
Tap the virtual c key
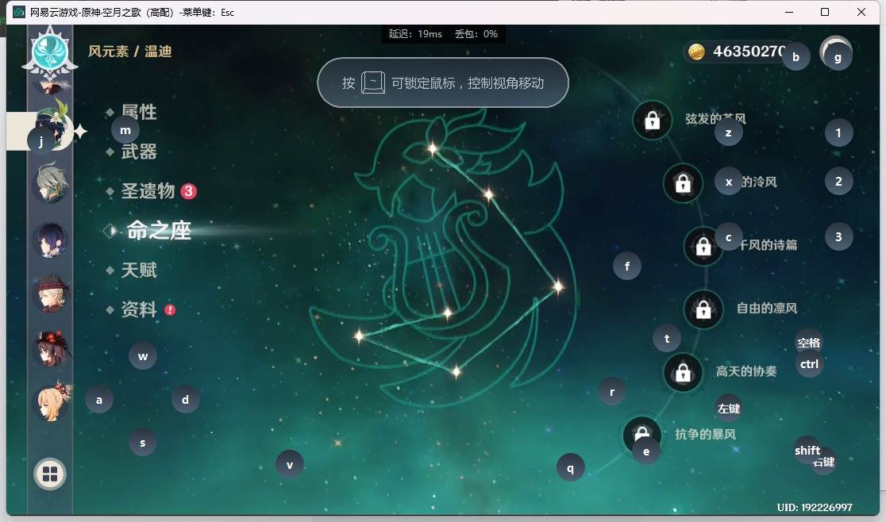pos(728,237)
